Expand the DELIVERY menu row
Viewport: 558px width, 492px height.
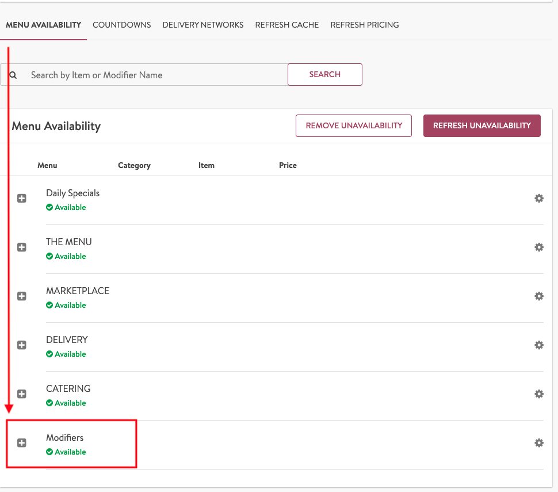pos(22,345)
